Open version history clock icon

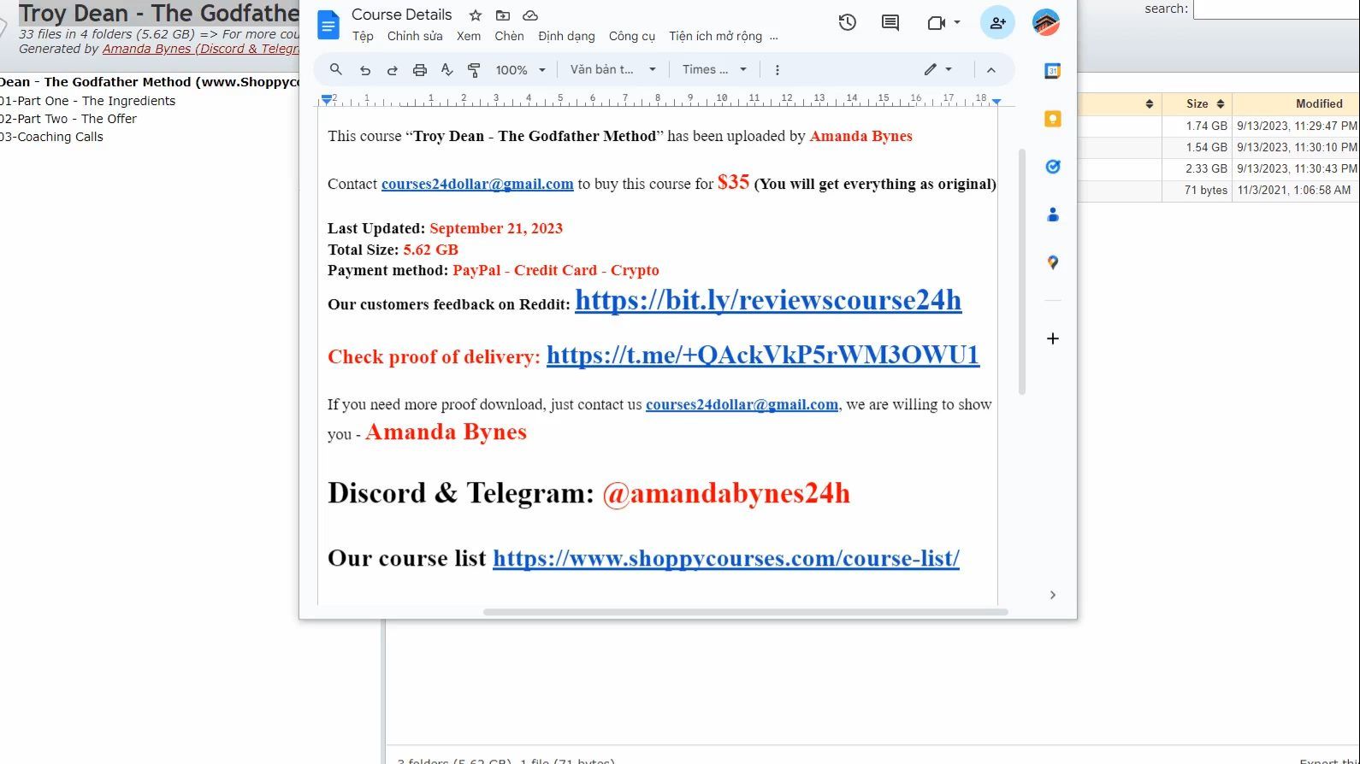coord(848,22)
